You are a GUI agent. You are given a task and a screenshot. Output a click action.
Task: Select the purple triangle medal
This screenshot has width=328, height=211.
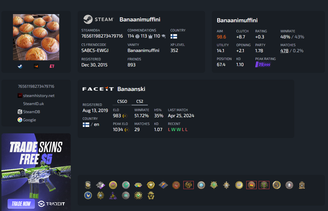113,195
